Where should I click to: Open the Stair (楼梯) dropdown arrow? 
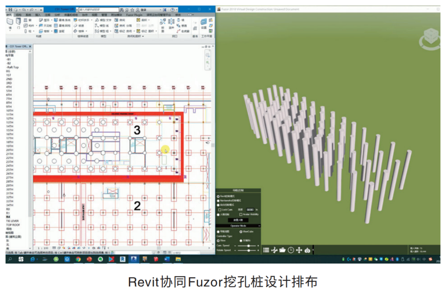86,31
